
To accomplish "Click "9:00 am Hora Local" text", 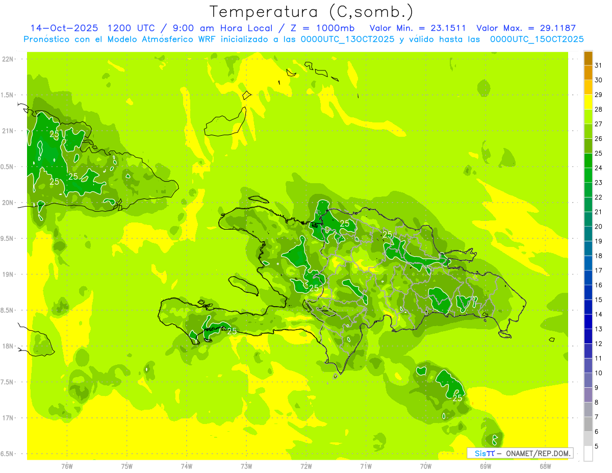I will pos(223,28).
